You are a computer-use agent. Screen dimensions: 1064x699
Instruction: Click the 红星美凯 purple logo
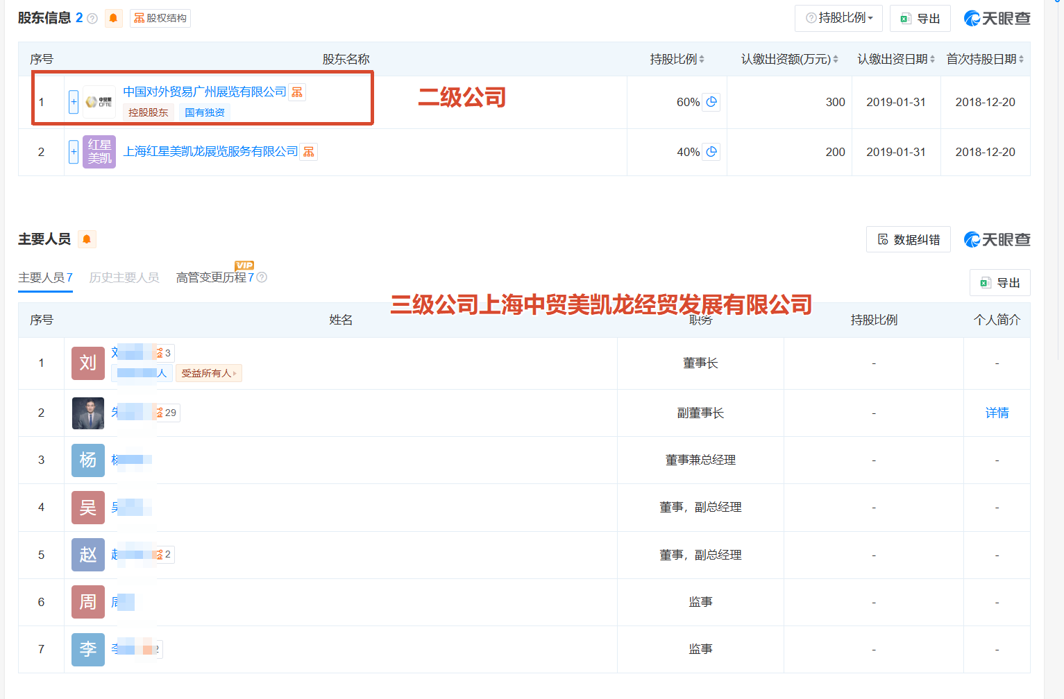[x=99, y=152]
